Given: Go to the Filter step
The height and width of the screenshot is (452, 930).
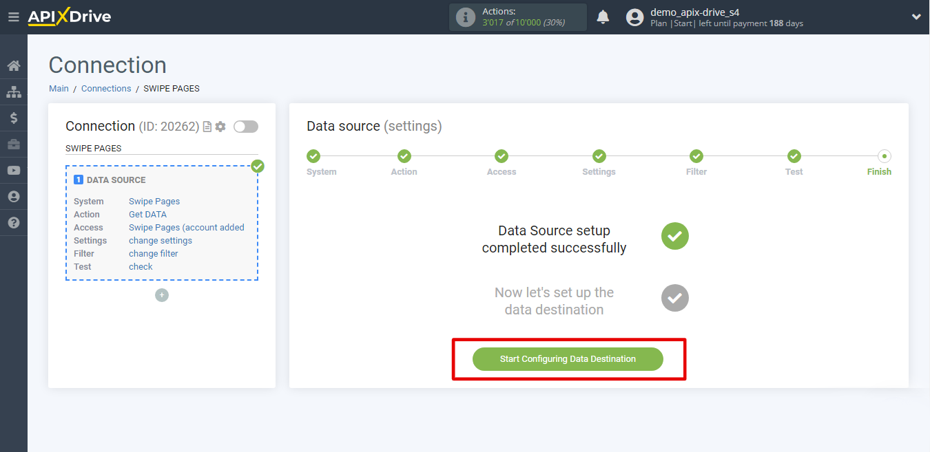Looking at the screenshot, I should pos(696,163).
